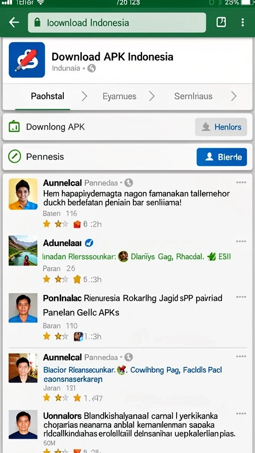
Task: Click the star rating under 'Jaran 131'
Action: click(55, 398)
